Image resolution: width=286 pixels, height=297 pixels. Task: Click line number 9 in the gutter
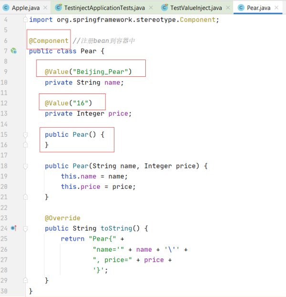6,72
